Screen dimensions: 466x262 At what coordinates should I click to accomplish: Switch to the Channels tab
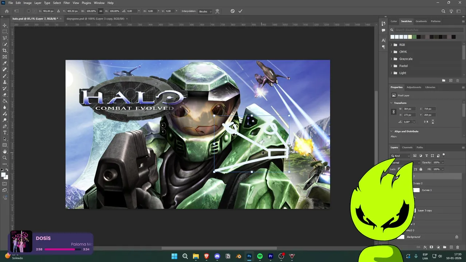tap(407, 147)
